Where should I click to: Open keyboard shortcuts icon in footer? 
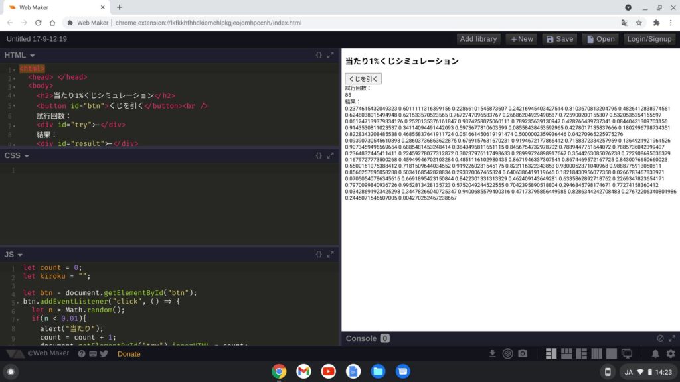click(93, 354)
